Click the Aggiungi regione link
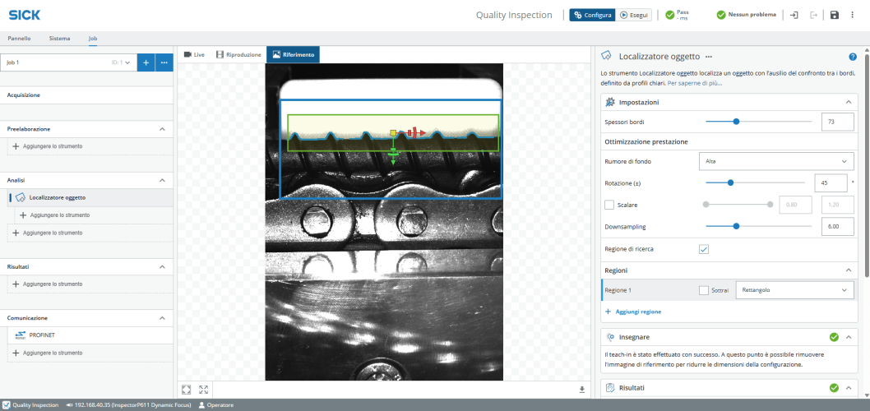This screenshot has height=411, width=870. point(633,312)
